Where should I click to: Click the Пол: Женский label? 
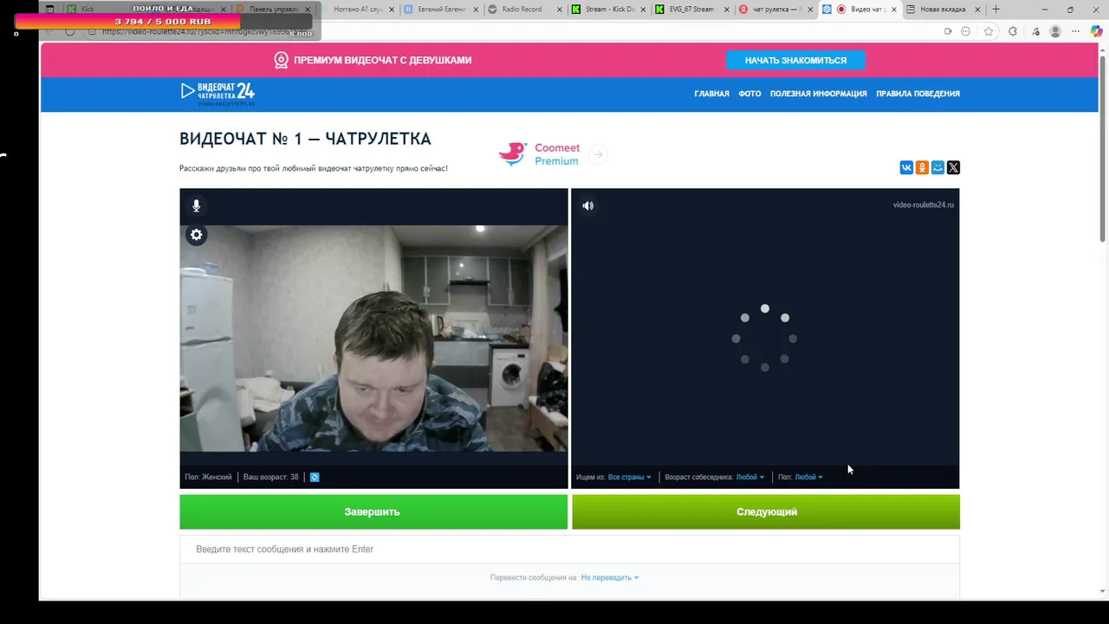(208, 477)
